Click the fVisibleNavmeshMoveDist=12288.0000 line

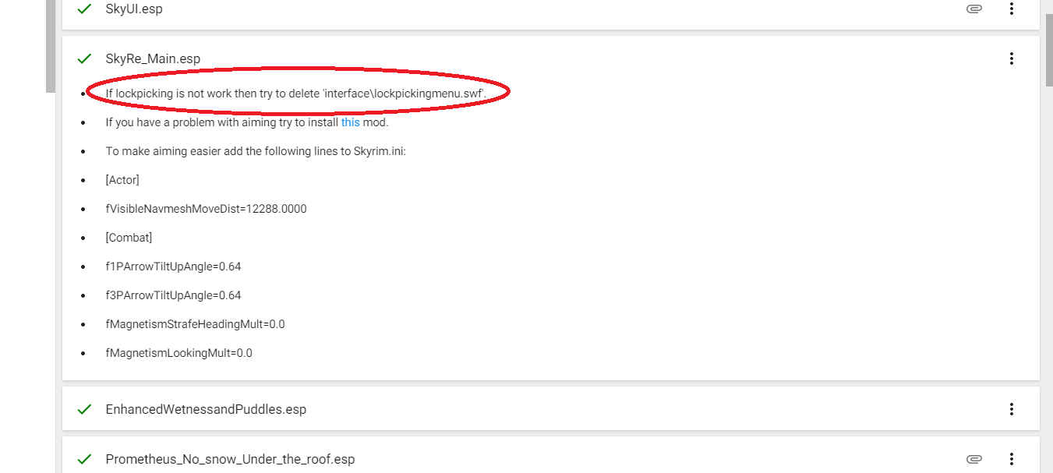coord(206,209)
